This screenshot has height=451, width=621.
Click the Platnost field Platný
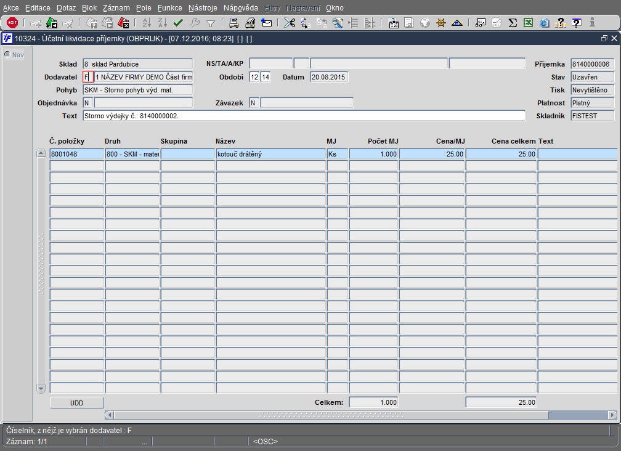593,102
